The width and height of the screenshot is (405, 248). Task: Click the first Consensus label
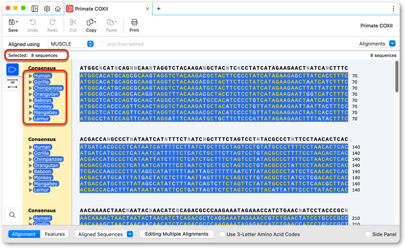coord(42,68)
